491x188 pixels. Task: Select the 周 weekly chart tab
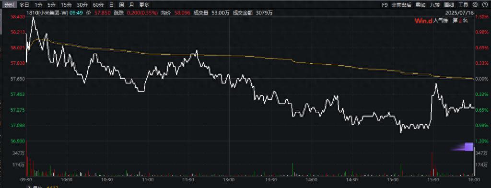(121, 5)
